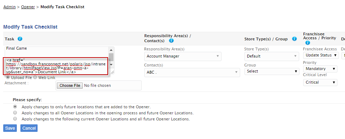Select the Web Link radio button
Viewport: 345px width, 139px height.
pos(35,78)
